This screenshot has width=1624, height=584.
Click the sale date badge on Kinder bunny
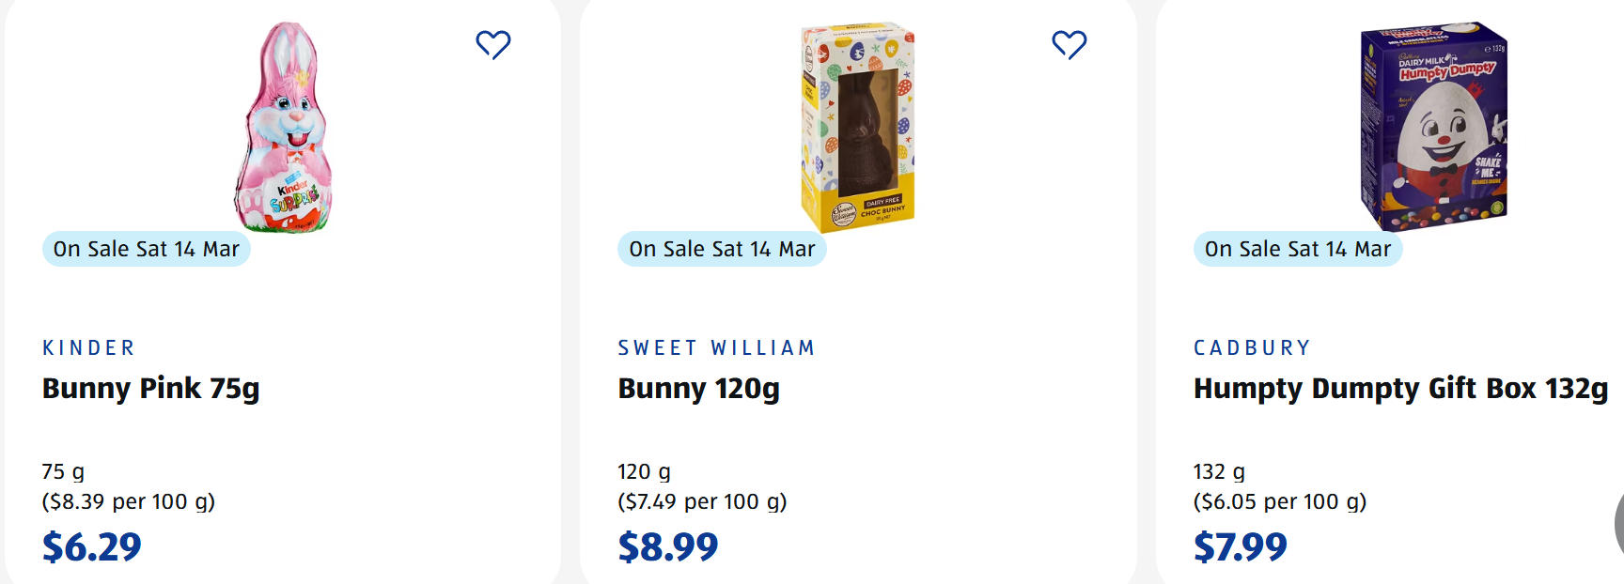[x=147, y=249]
